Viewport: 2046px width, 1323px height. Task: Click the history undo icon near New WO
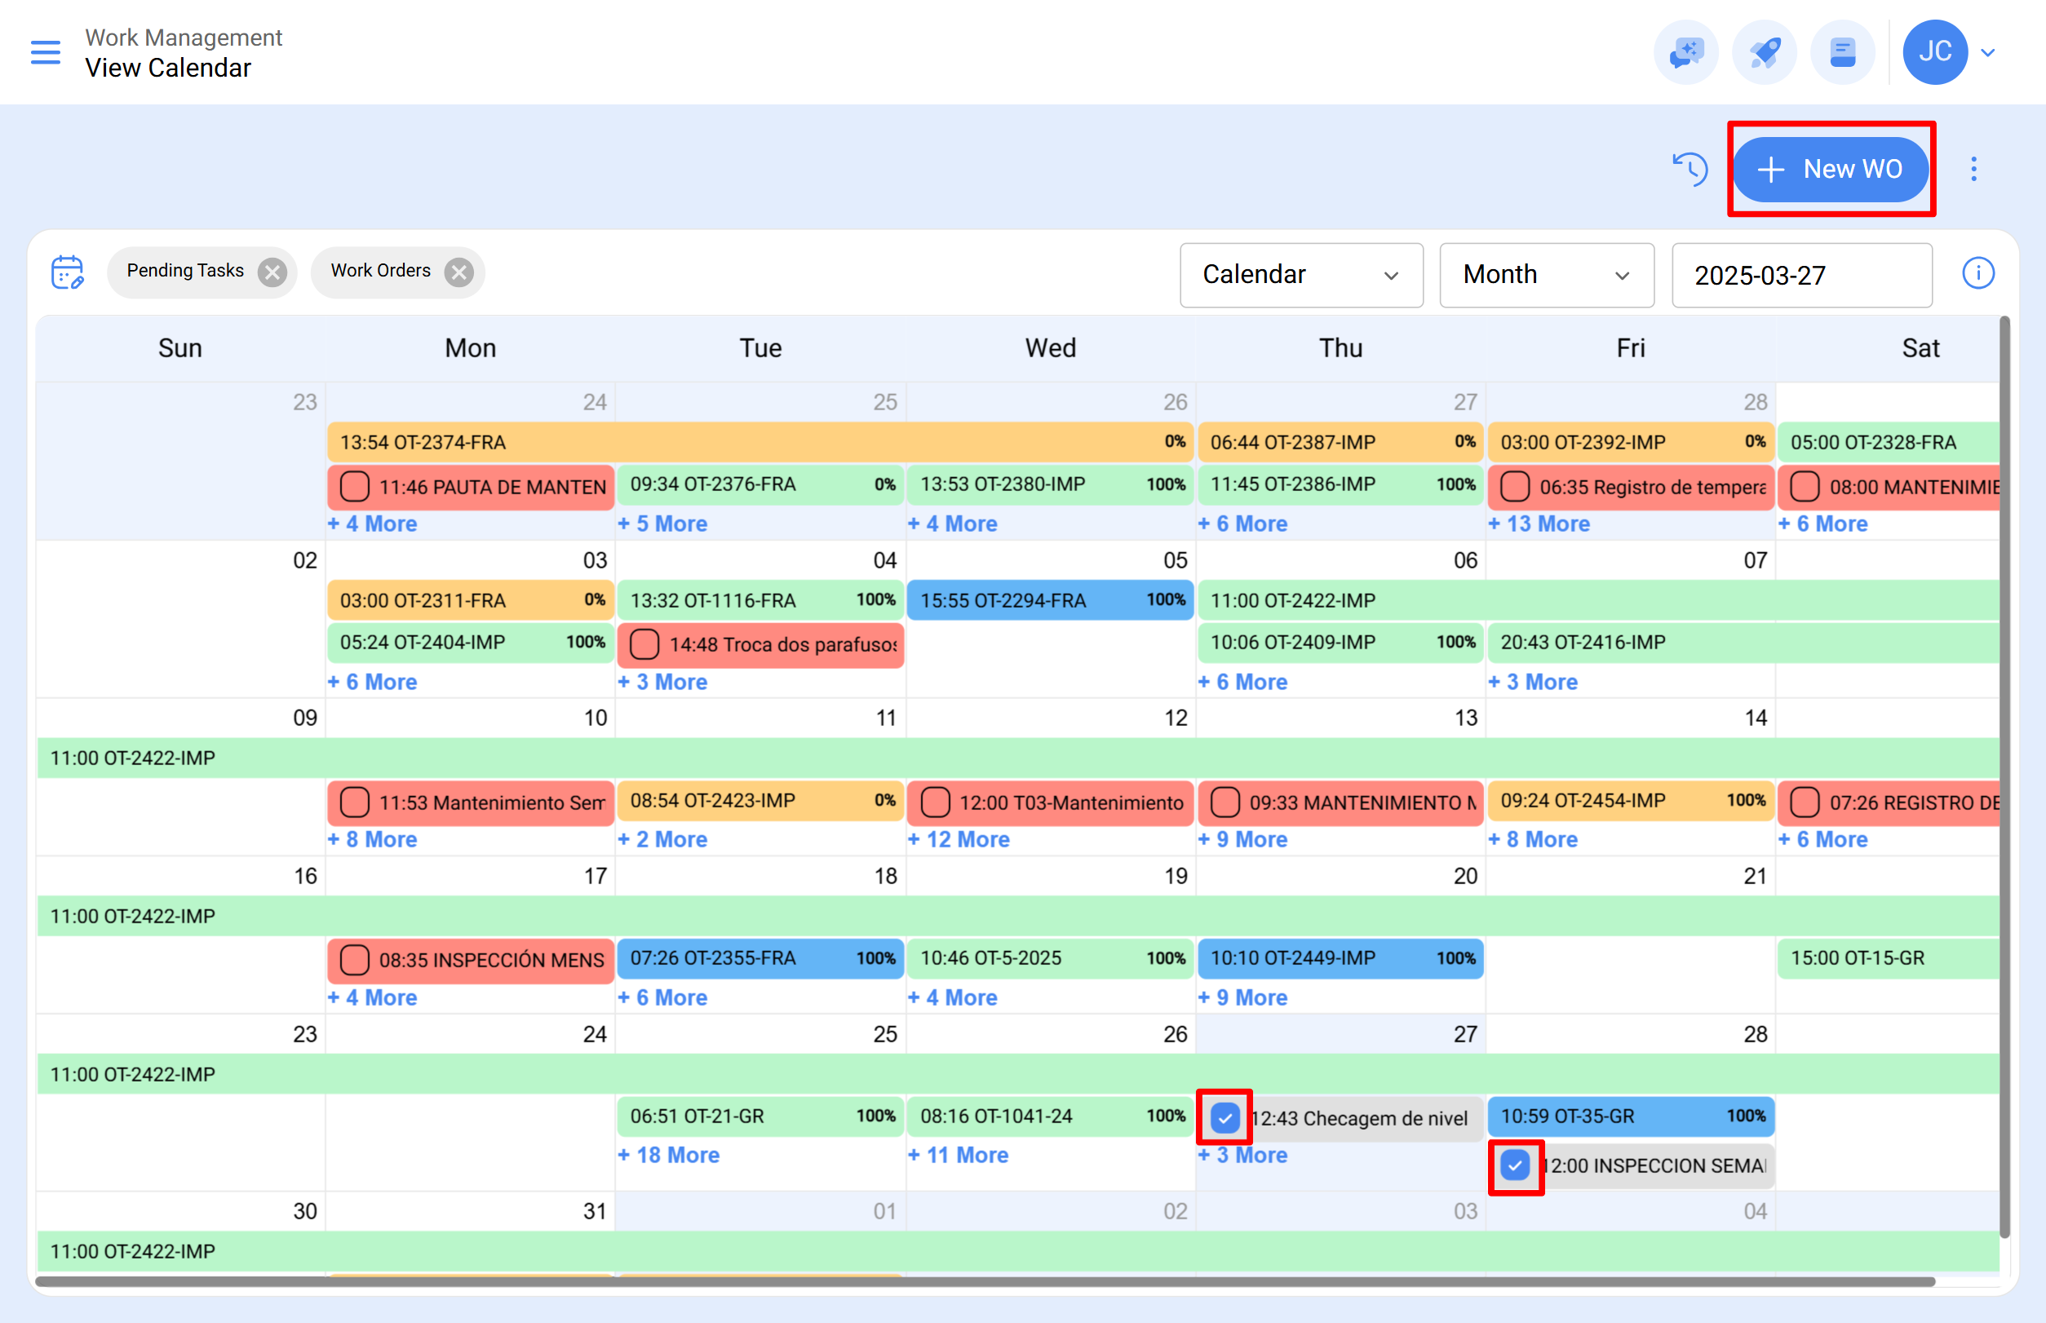1691,169
